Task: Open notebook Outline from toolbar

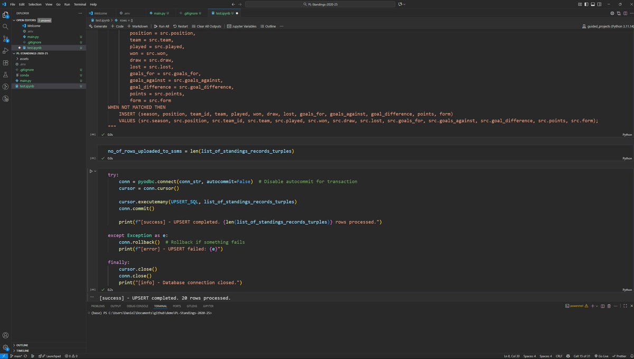Action: click(x=268, y=26)
